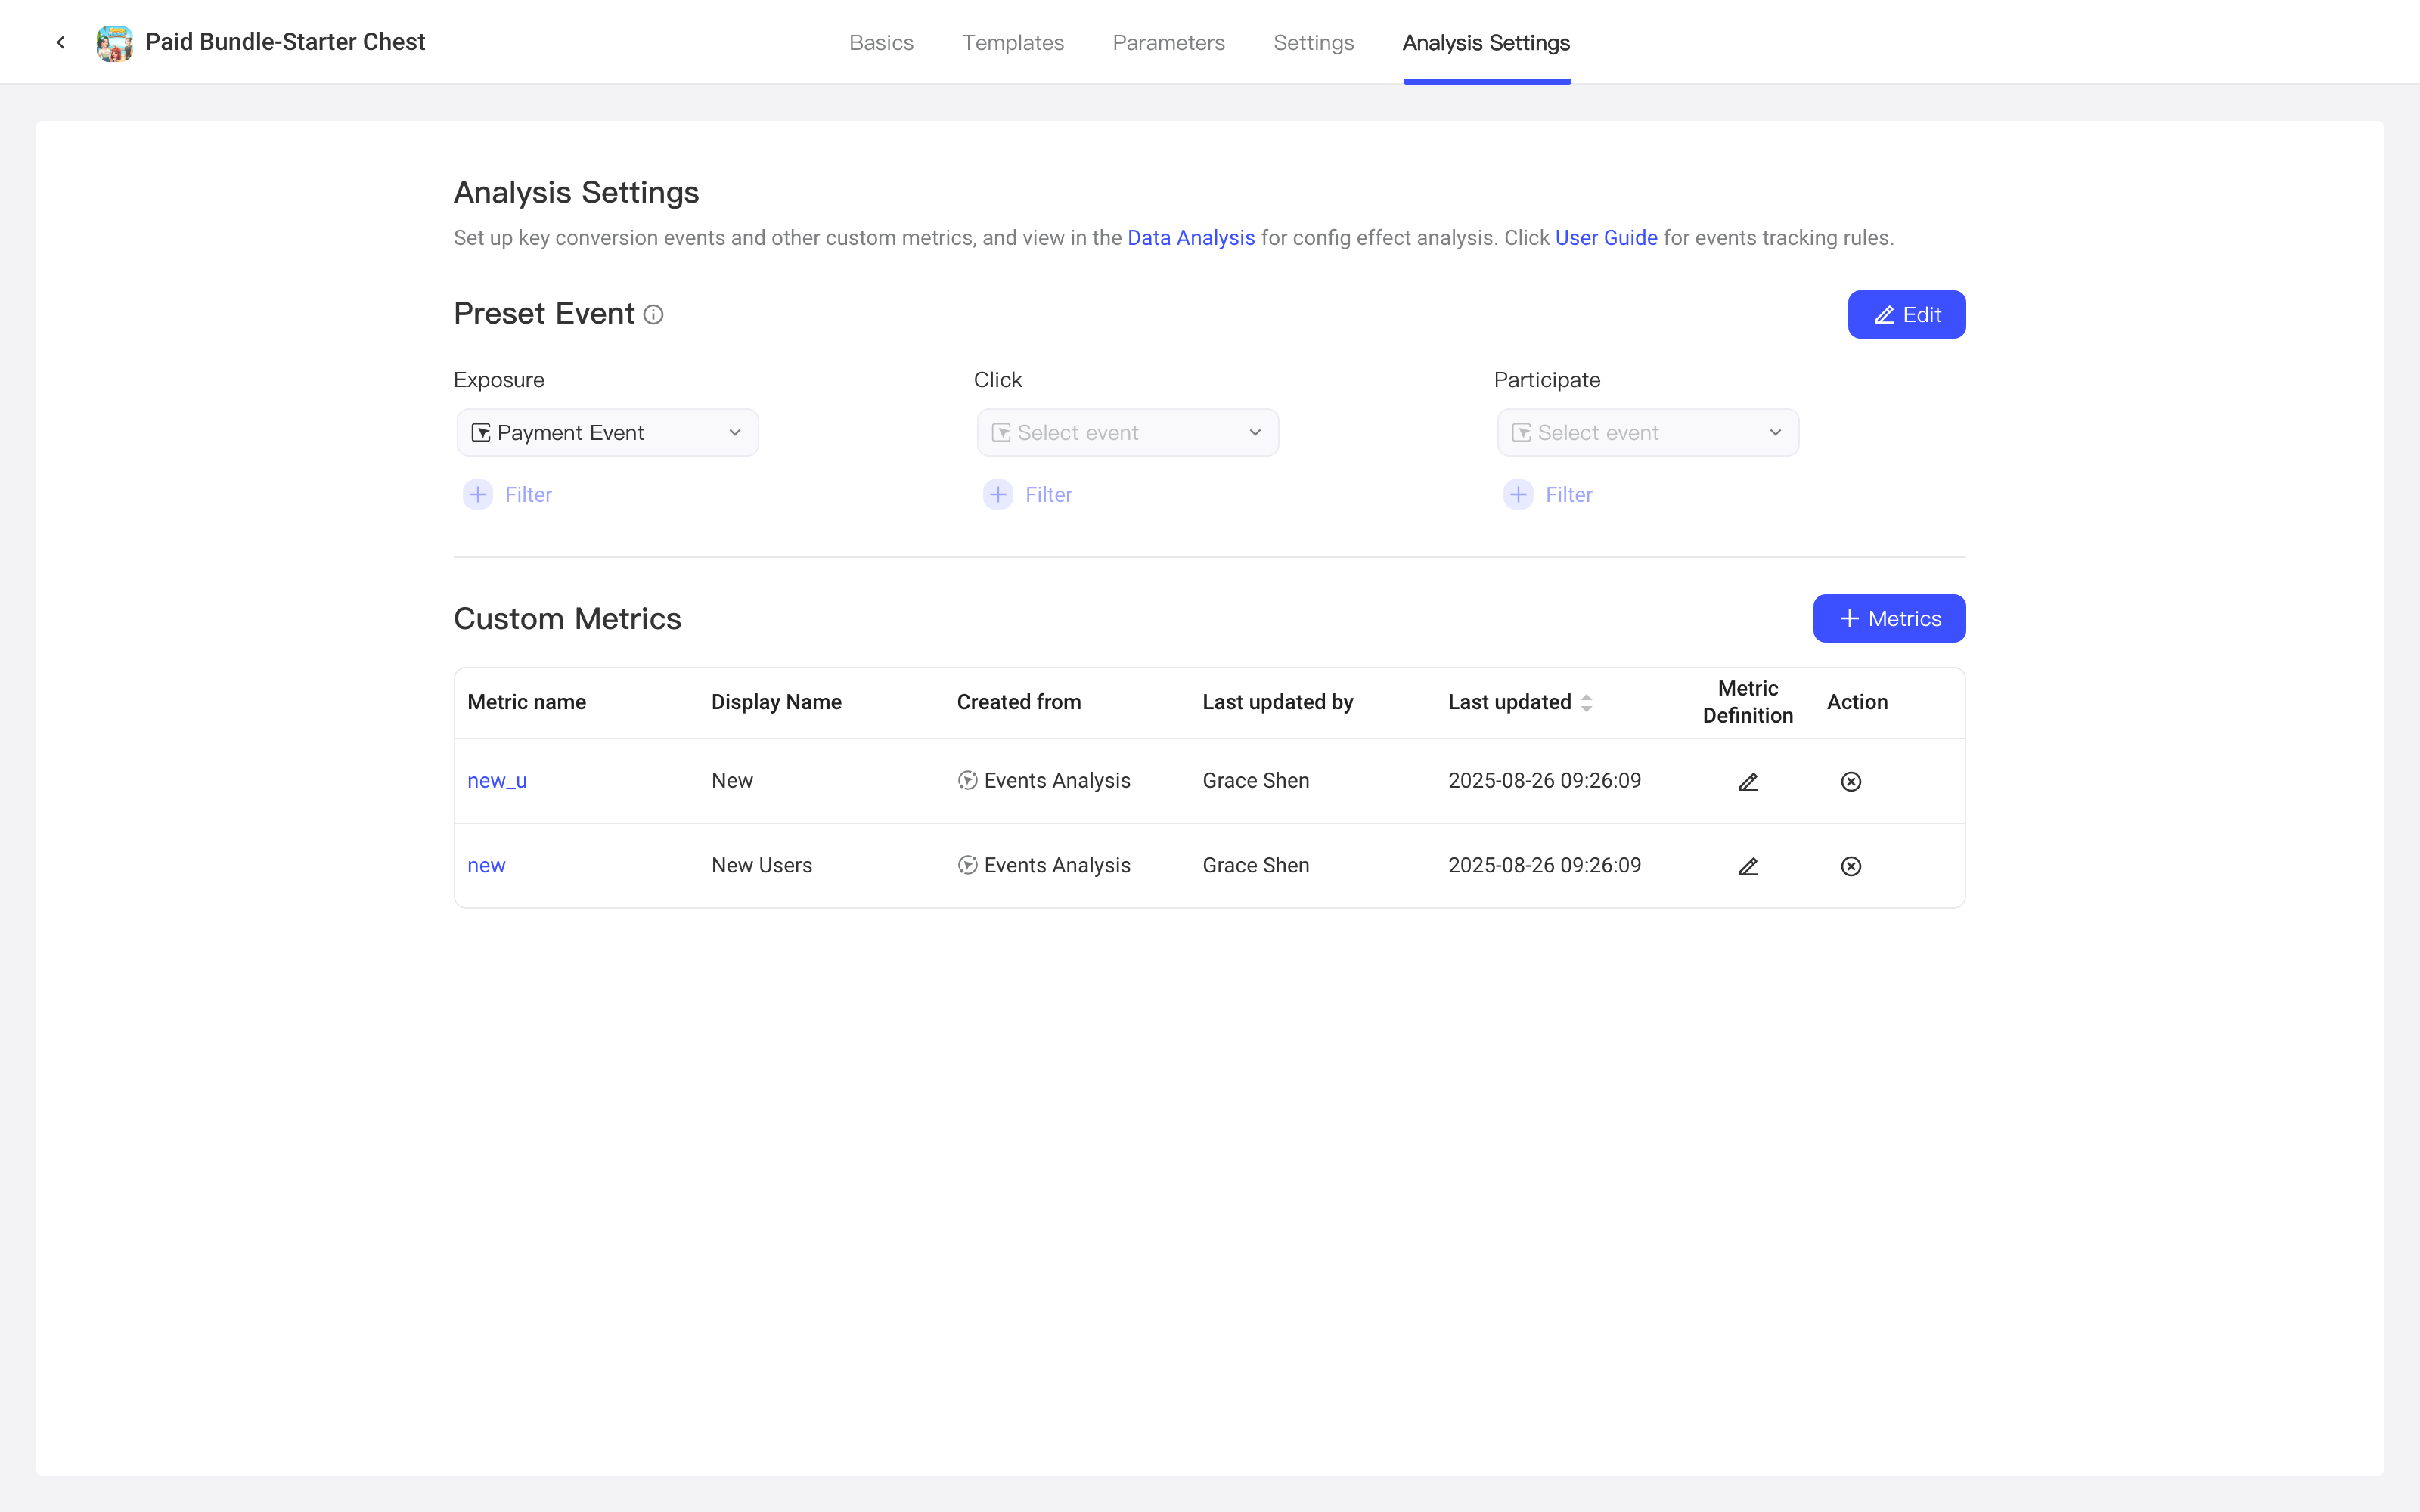Open the Data Analysis link
The height and width of the screenshot is (1512, 2420).
[1191, 238]
